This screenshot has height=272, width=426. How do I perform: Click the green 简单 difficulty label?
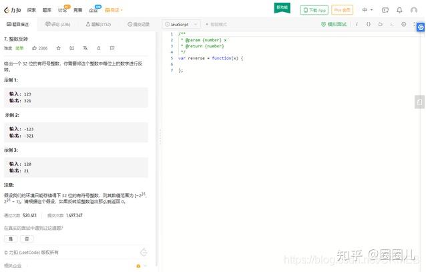[19, 48]
